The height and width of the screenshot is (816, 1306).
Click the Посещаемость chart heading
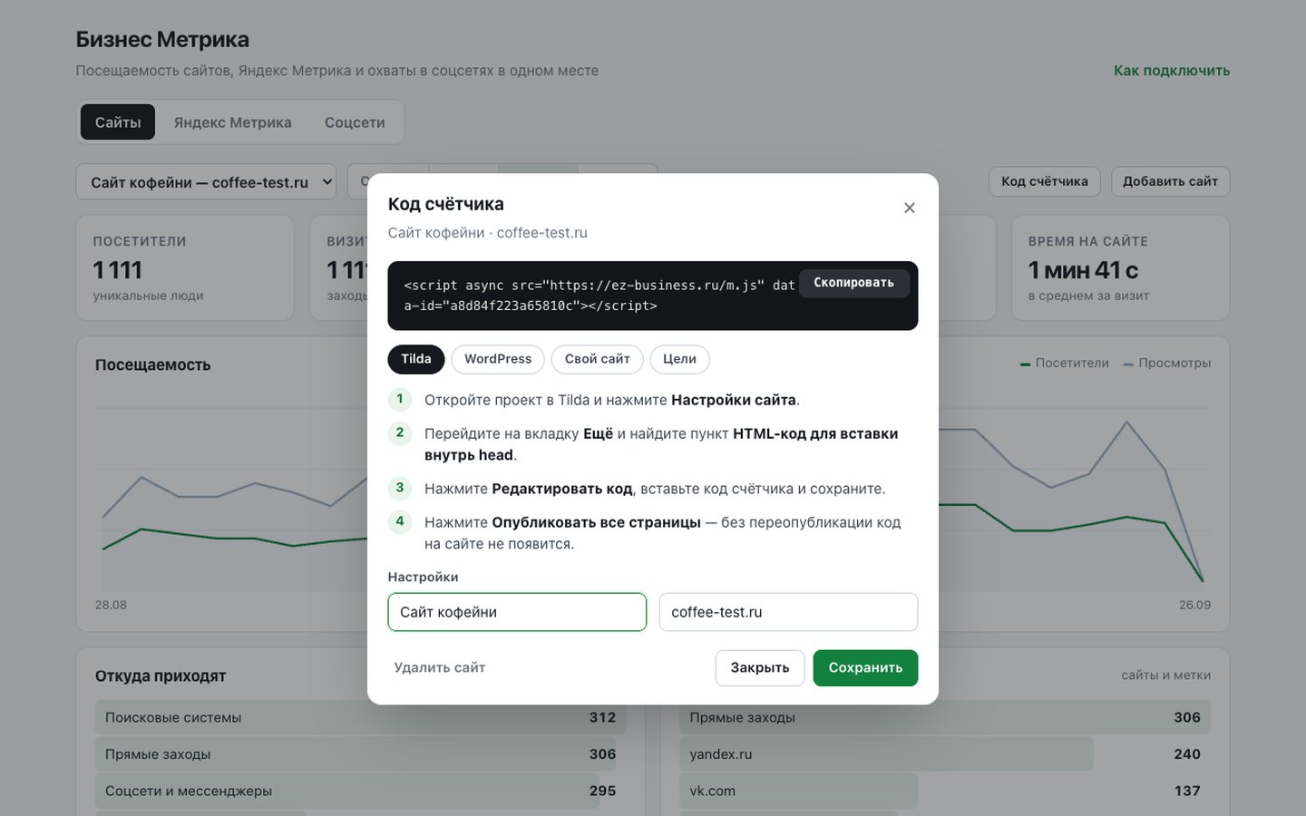point(153,364)
